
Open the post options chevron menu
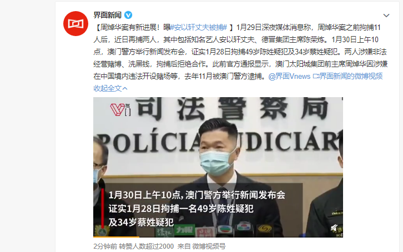(x=386, y=16)
